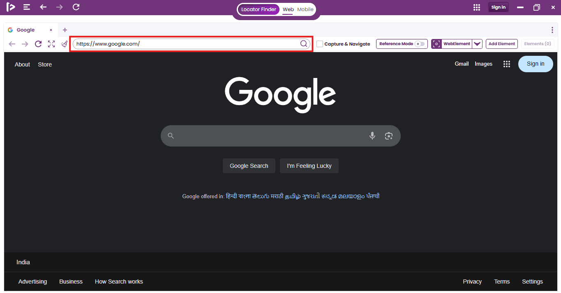Select the తెలుగు language link
561x293 pixels.
click(261, 196)
